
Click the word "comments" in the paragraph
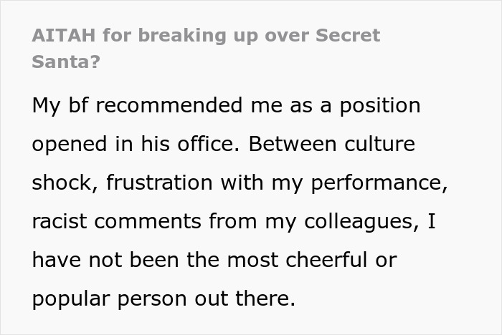coord(143,221)
